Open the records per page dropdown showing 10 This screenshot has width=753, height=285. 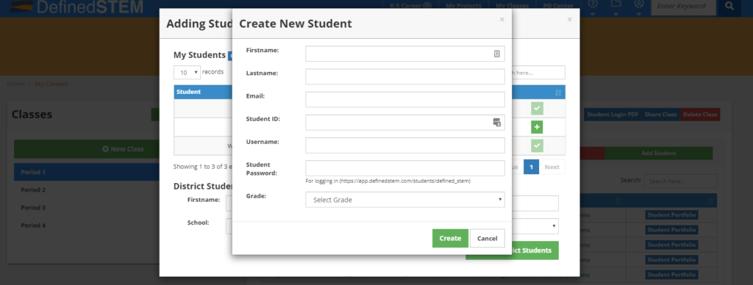coord(187,73)
